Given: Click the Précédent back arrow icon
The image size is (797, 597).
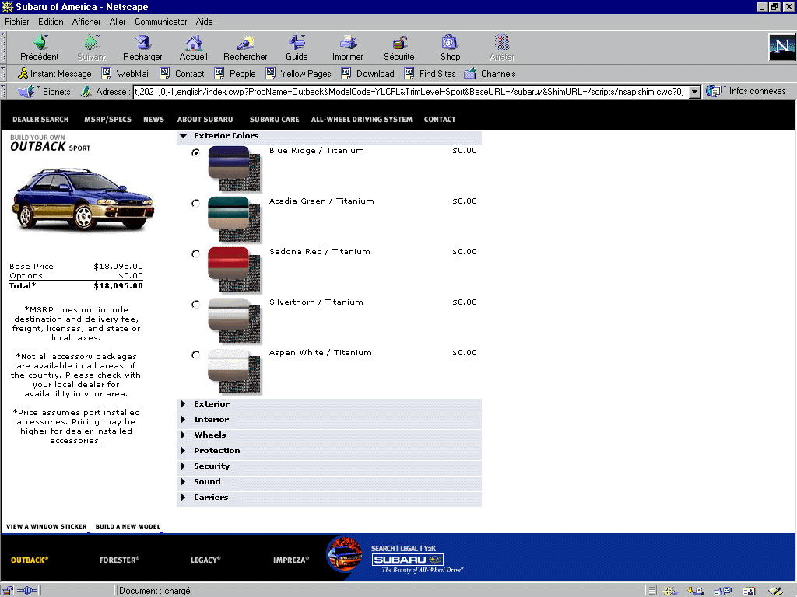Looking at the screenshot, I should click(x=40, y=42).
